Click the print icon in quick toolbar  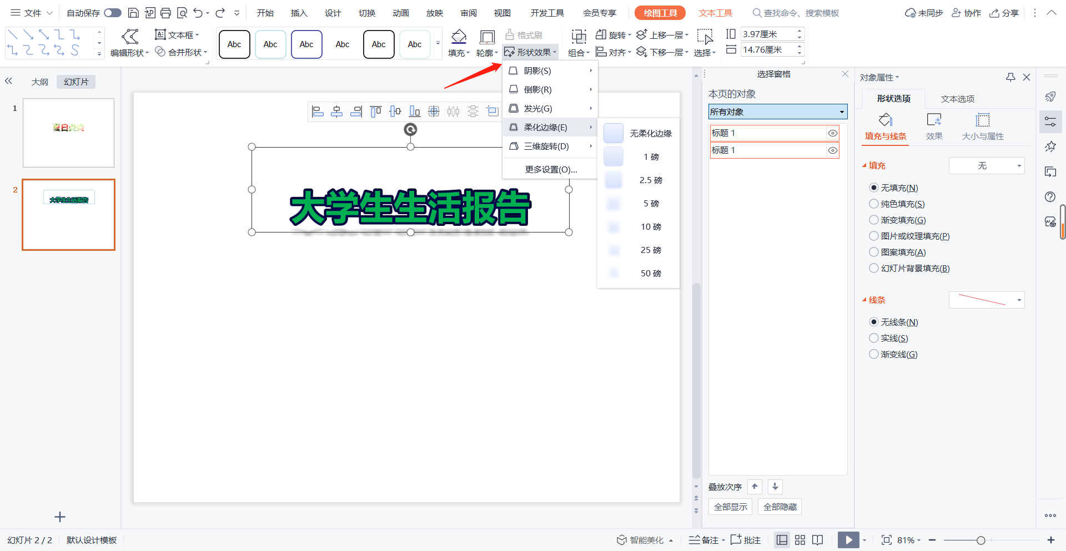pyautogui.click(x=165, y=13)
